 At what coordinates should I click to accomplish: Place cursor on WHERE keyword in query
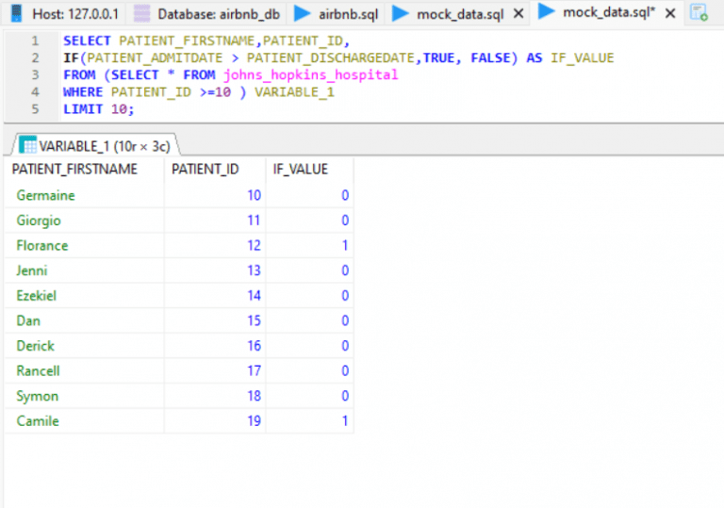(x=83, y=92)
